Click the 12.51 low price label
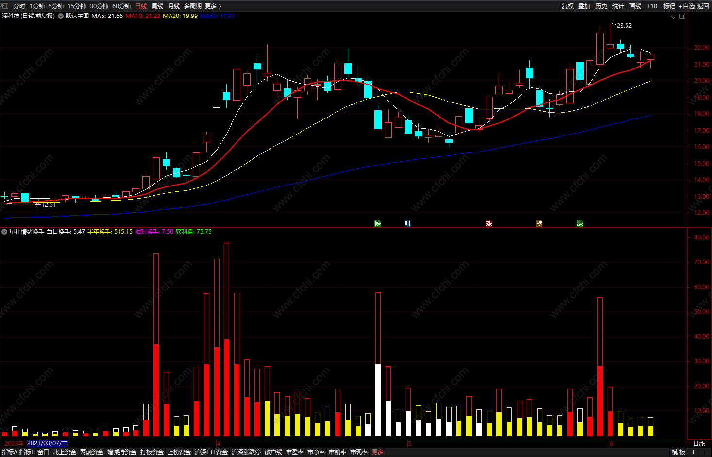Screen dimensions: 712x457 tap(49, 205)
